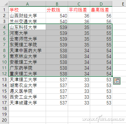Select row 12 header
126x124 pixels.
(4, 74)
